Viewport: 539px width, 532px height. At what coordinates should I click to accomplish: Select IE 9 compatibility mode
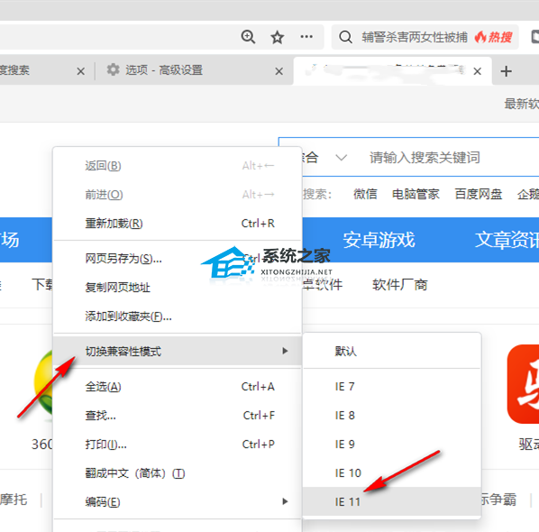pos(391,445)
